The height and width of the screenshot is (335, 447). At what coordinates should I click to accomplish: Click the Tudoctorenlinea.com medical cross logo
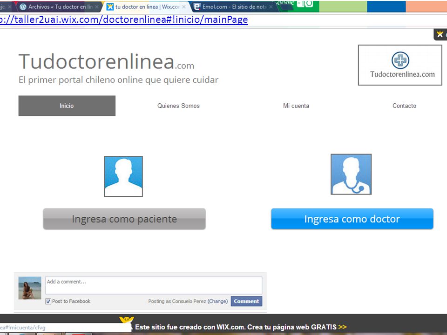click(x=400, y=65)
